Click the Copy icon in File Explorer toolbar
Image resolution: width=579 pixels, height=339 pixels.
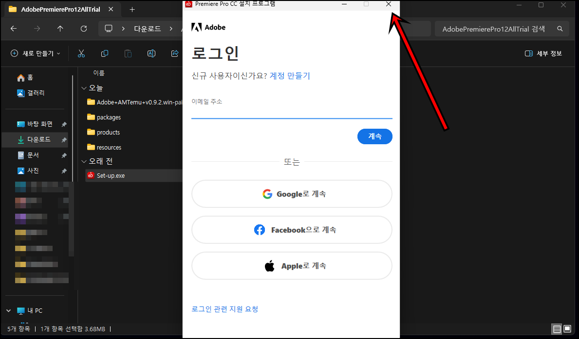(x=105, y=53)
